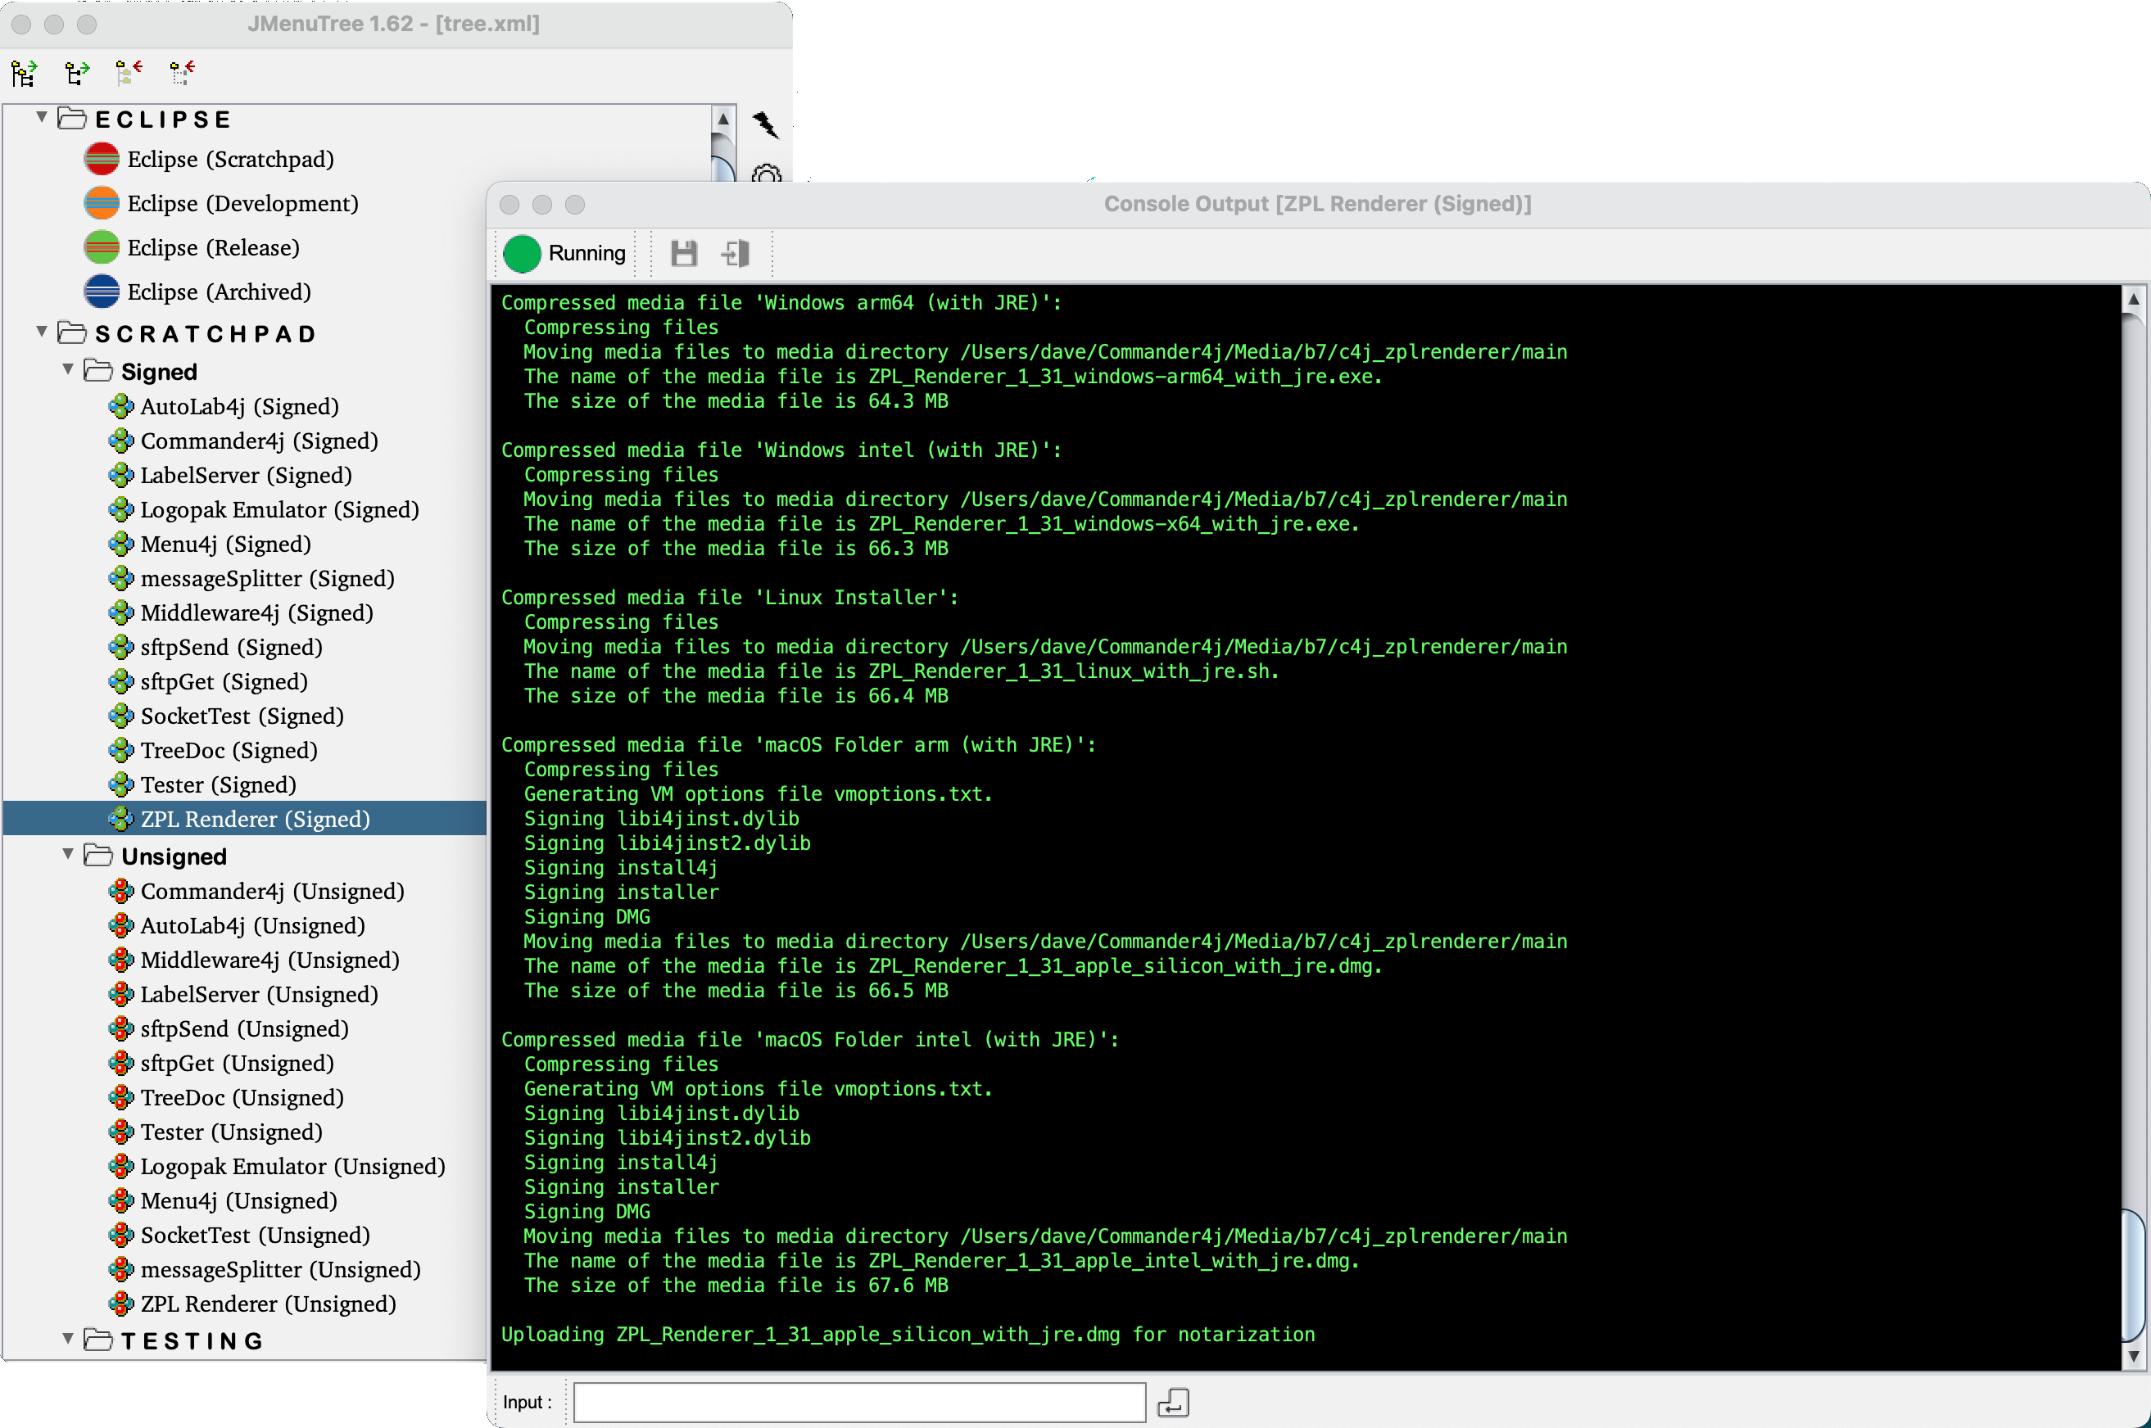Click the console Input text field
2151x1428 pixels.
[858, 1403]
